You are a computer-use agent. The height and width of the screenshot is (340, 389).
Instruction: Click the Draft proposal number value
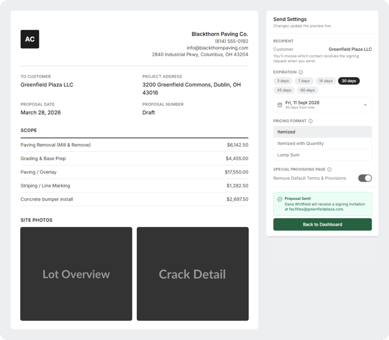(x=149, y=112)
